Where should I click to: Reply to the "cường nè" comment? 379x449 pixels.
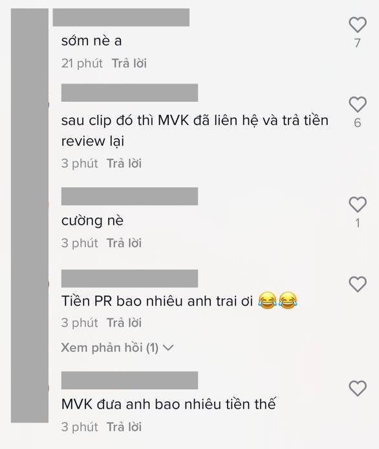(124, 243)
